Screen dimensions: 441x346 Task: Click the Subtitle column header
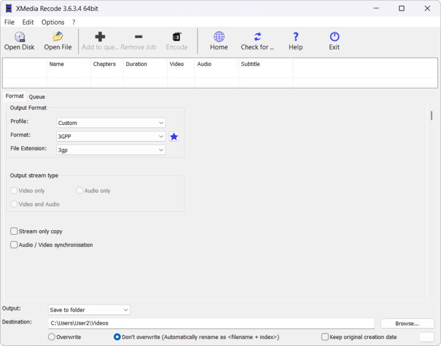[266, 64]
